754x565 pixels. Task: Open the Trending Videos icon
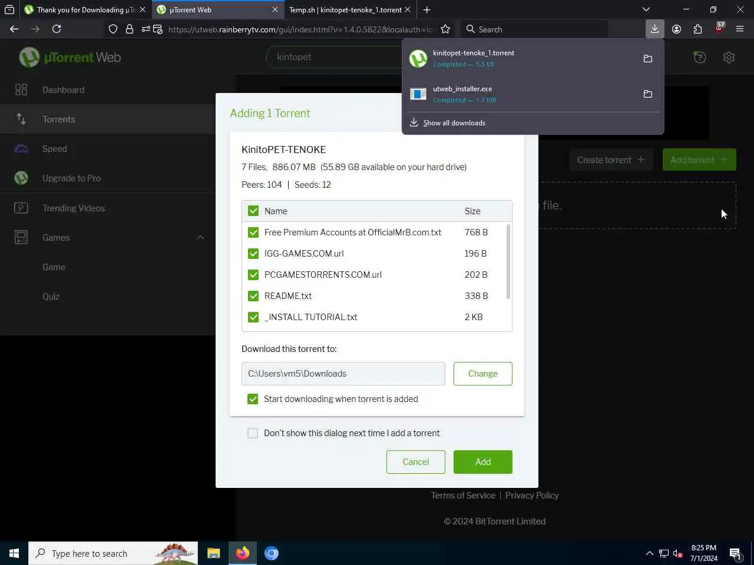[x=21, y=208]
